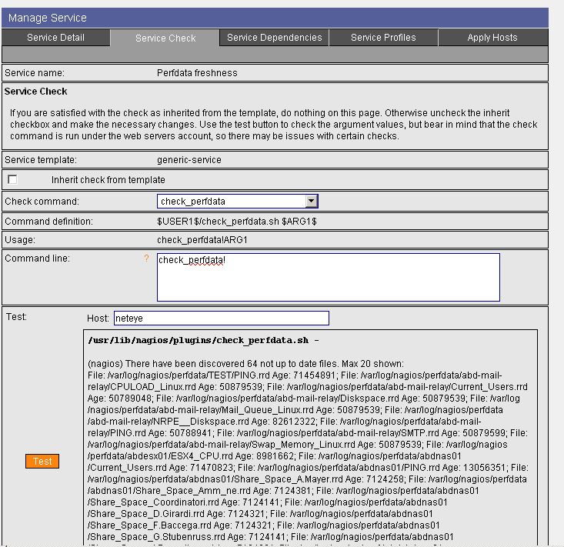Open the Apply Hosts tab
This screenshot has width=564, height=547.
(492, 38)
